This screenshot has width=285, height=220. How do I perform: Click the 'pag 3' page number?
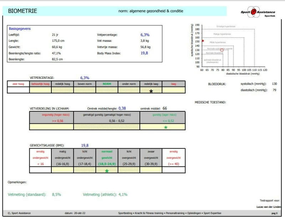point(274,213)
